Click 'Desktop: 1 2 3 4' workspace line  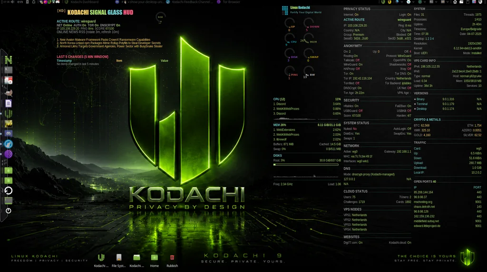click(x=424, y=39)
